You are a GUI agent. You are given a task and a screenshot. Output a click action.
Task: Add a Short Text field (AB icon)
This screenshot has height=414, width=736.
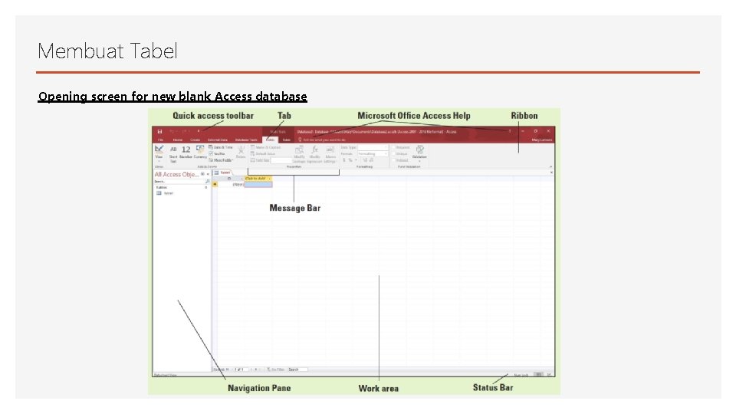coord(173,153)
